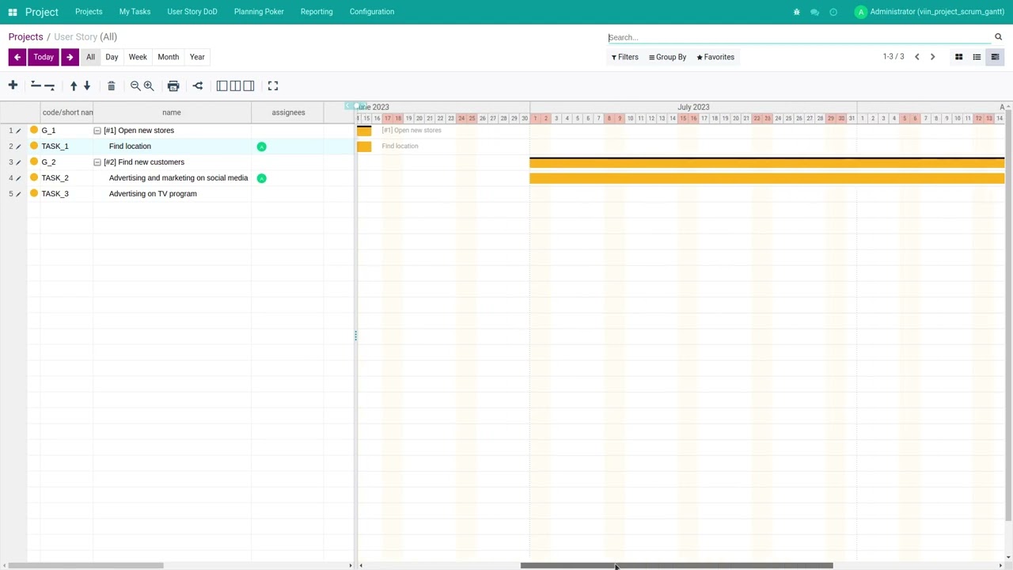Click the task grid horizontal scrollbar
1013x570 pixels.
(x=85, y=565)
